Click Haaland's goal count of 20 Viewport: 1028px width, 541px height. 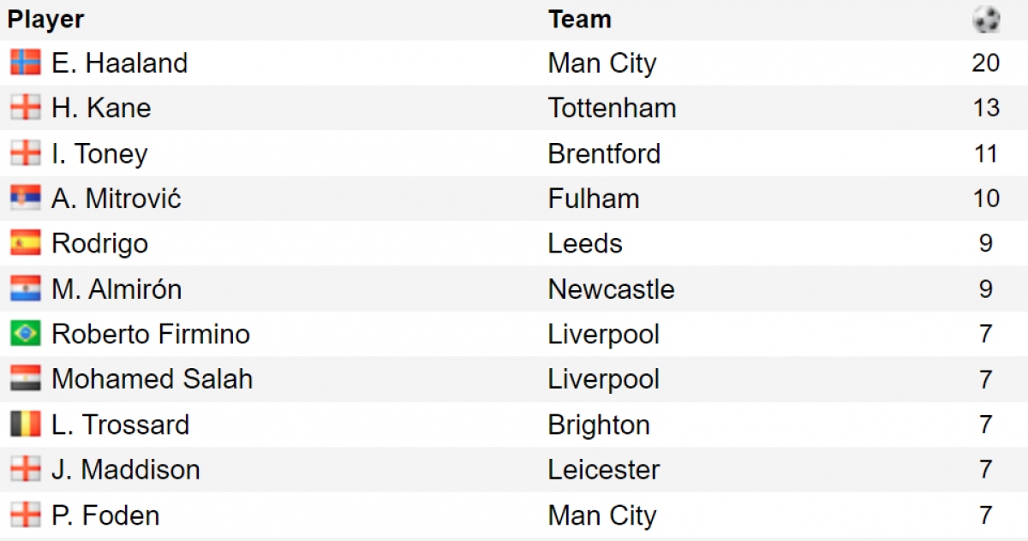pyautogui.click(x=986, y=63)
